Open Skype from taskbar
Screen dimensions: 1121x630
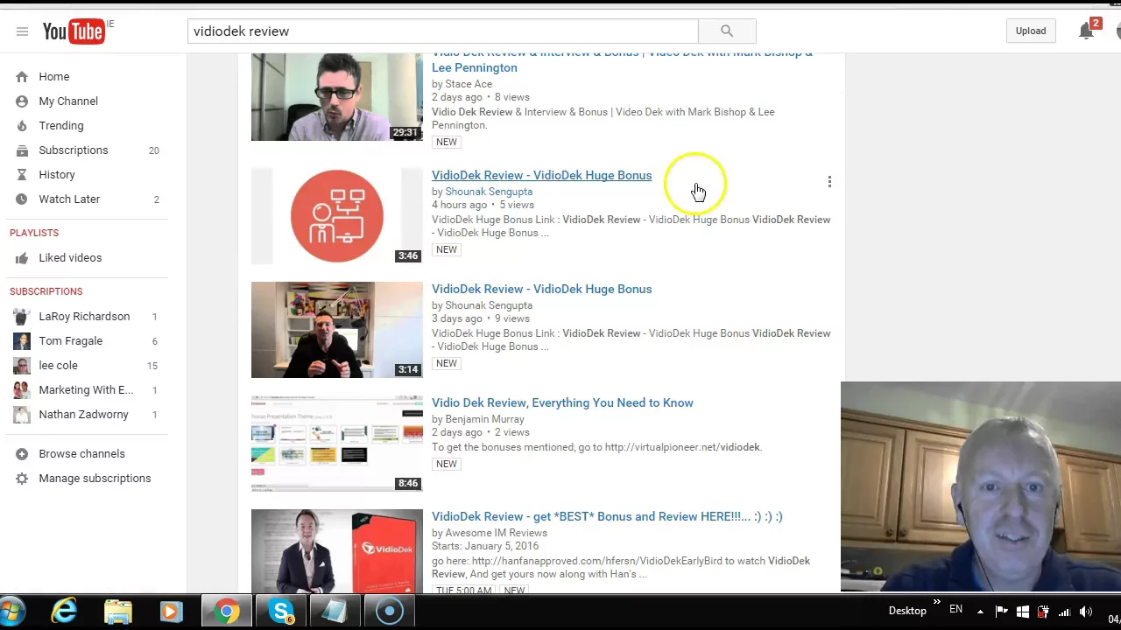(281, 611)
